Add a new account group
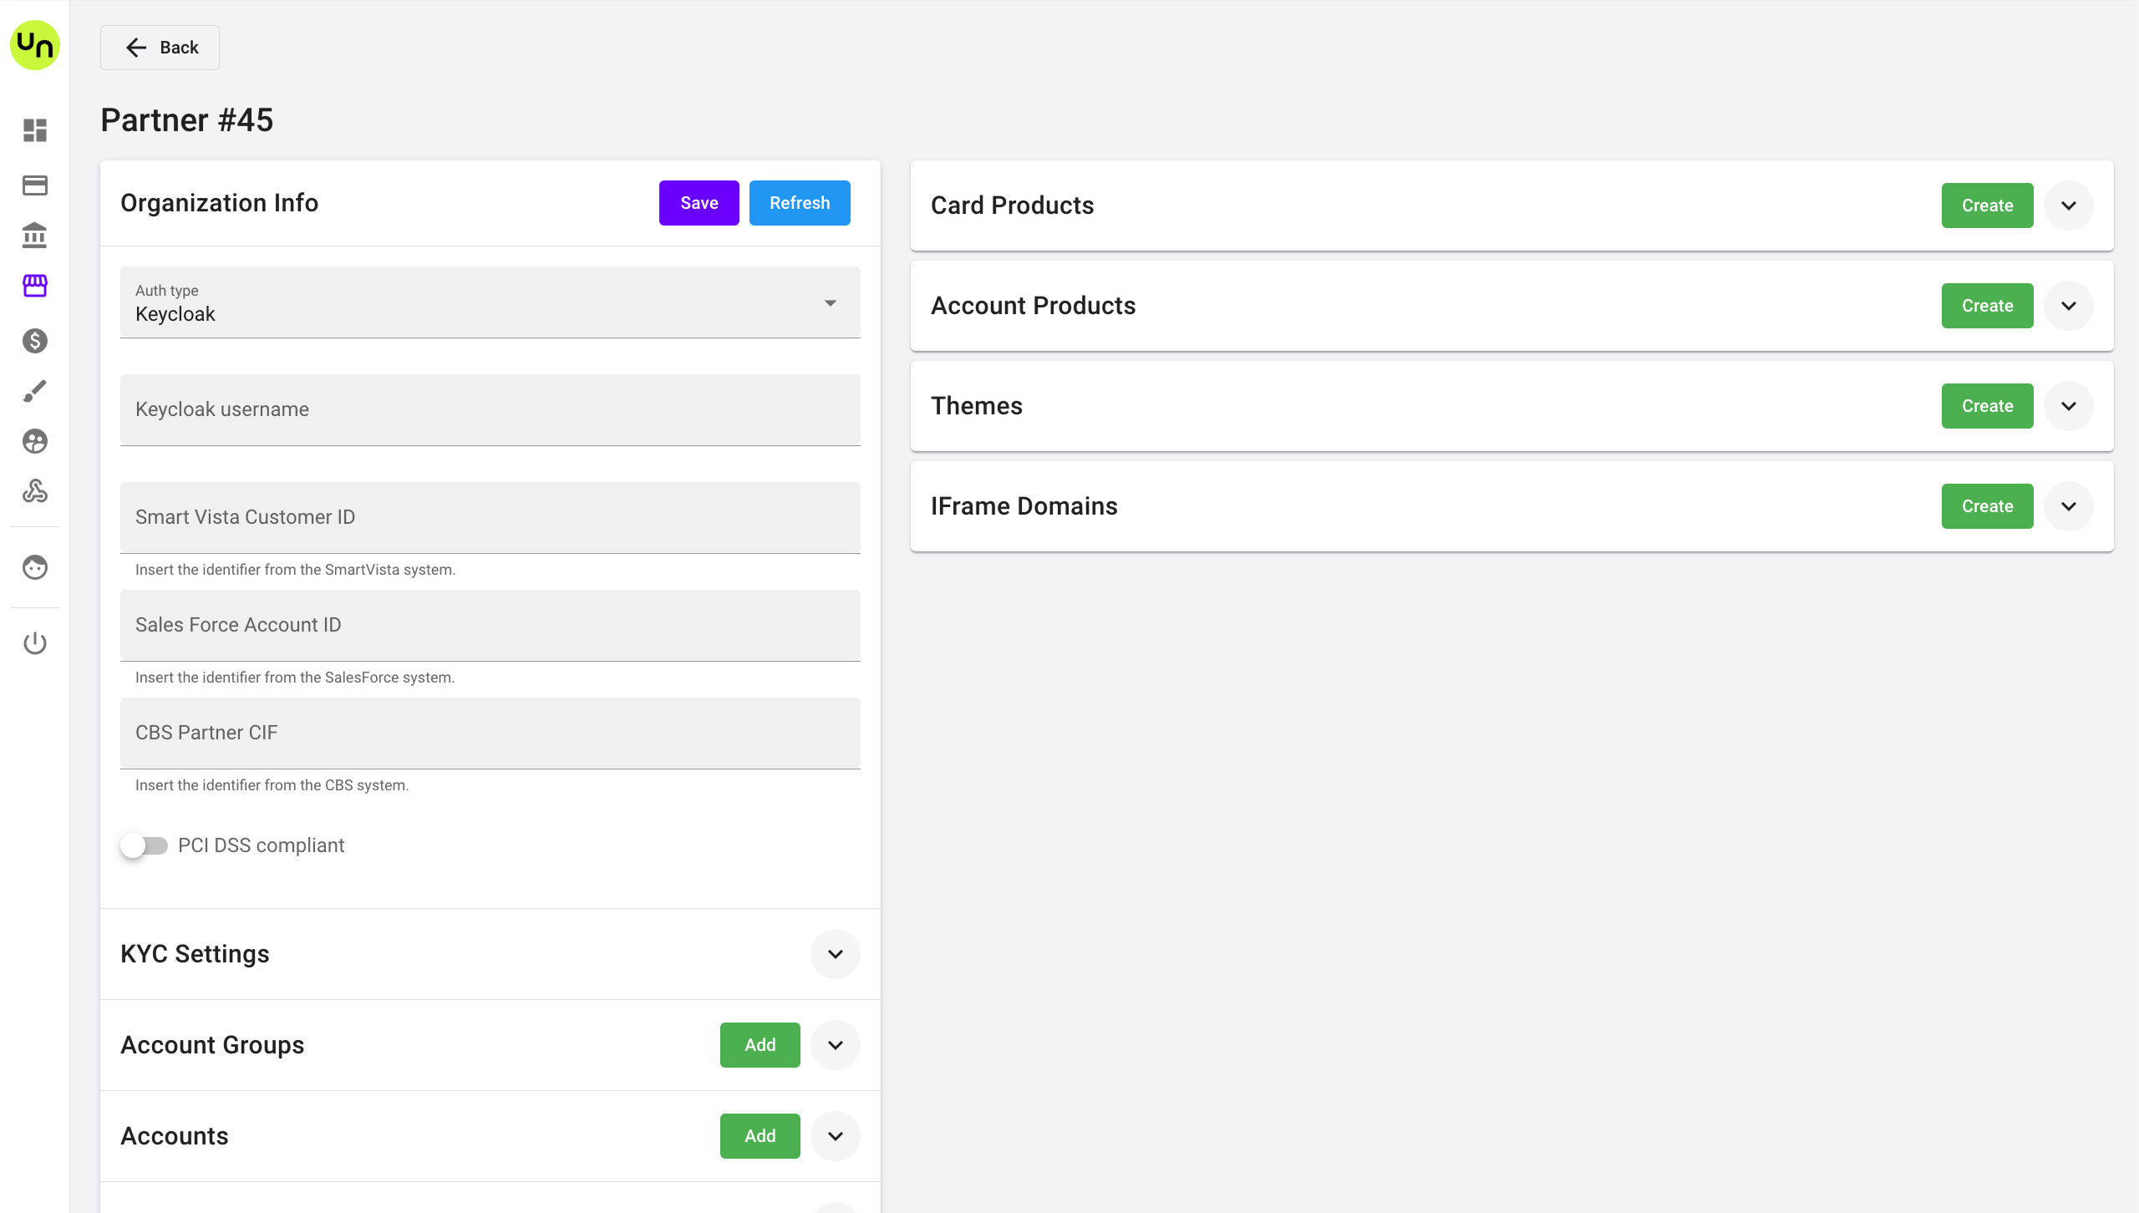This screenshot has width=2139, height=1213. pyautogui.click(x=760, y=1045)
